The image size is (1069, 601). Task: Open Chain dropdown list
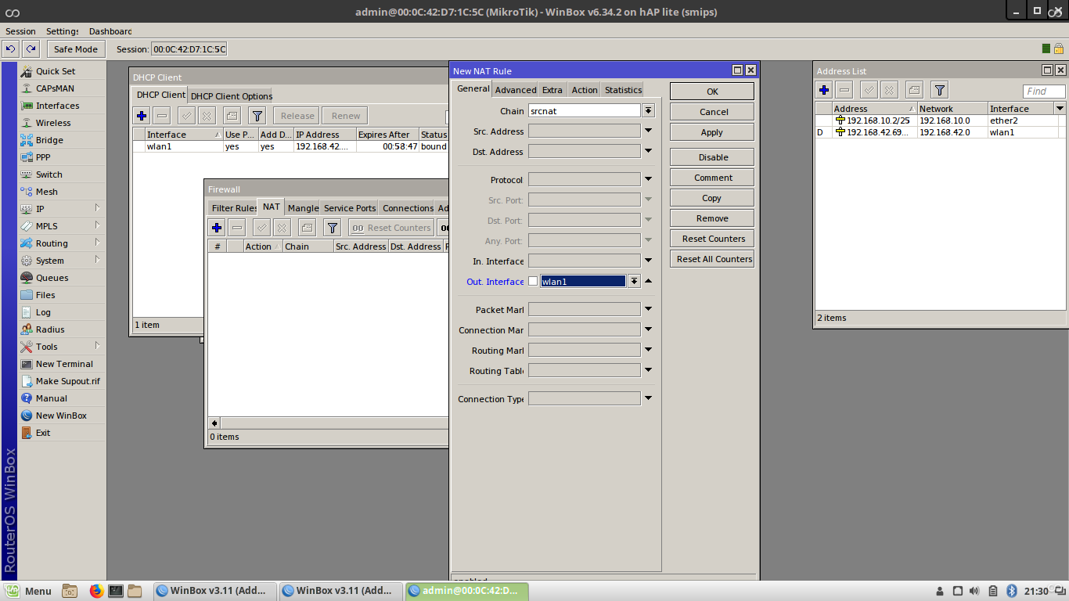pyautogui.click(x=648, y=111)
